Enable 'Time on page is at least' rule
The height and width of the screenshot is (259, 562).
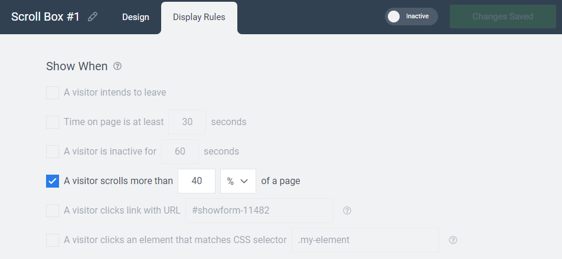pyautogui.click(x=53, y=122)
